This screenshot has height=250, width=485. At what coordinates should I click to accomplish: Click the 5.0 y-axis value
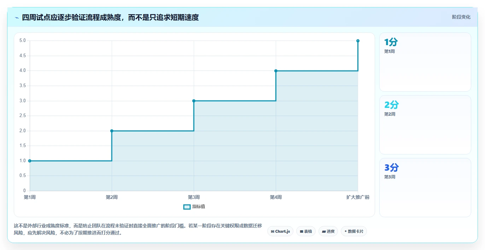(x=23, y=41)
